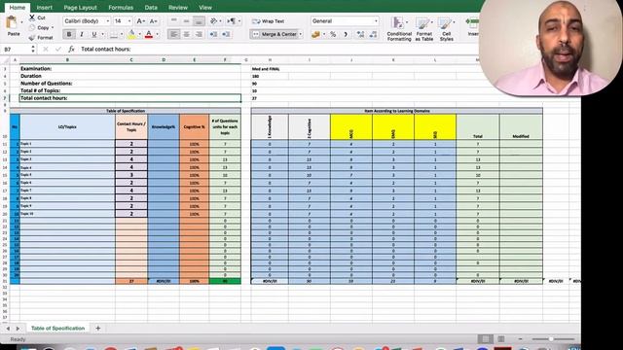Adjust the zoom slider handle
This screenshot has height=350, width=623.
[x=551, y=339]
